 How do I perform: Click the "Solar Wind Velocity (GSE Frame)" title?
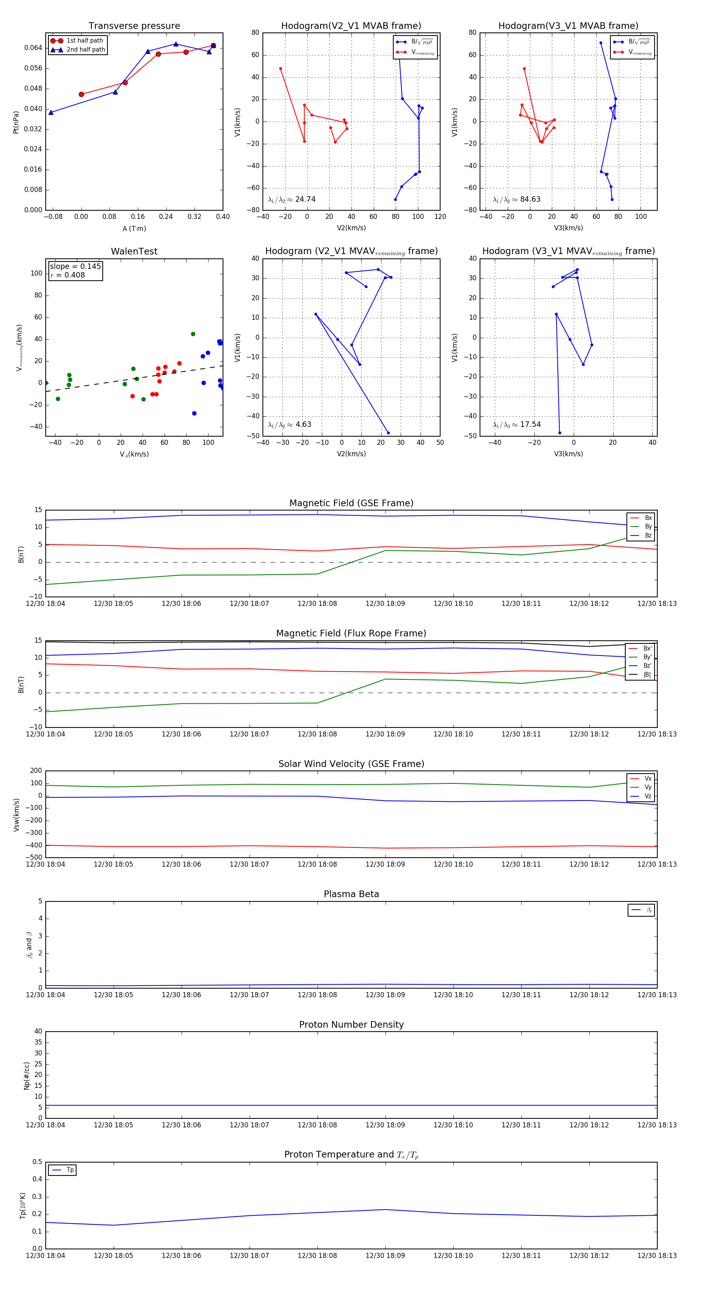point(351,764)
